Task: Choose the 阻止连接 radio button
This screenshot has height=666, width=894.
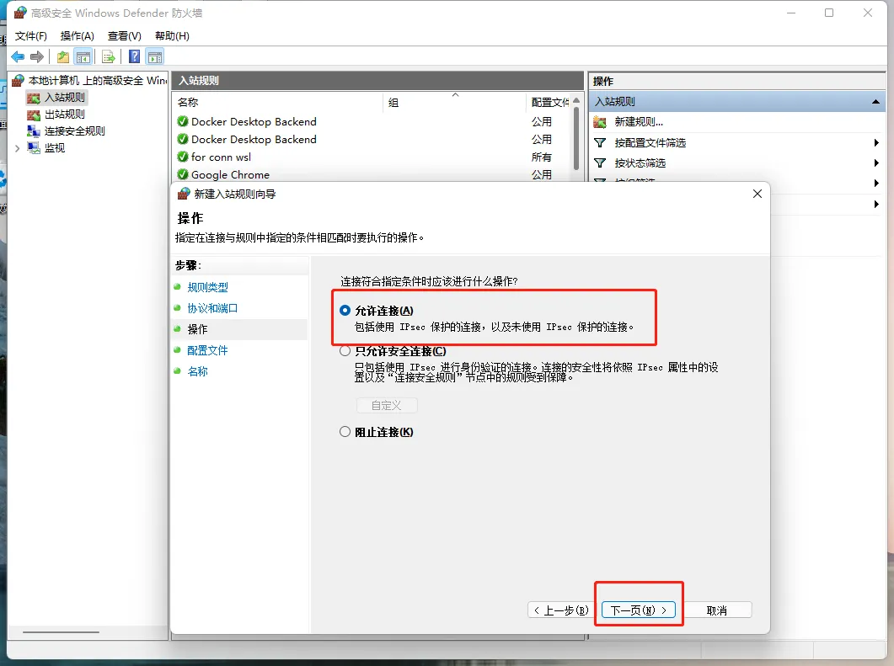Action: click(x=345, y=432)
